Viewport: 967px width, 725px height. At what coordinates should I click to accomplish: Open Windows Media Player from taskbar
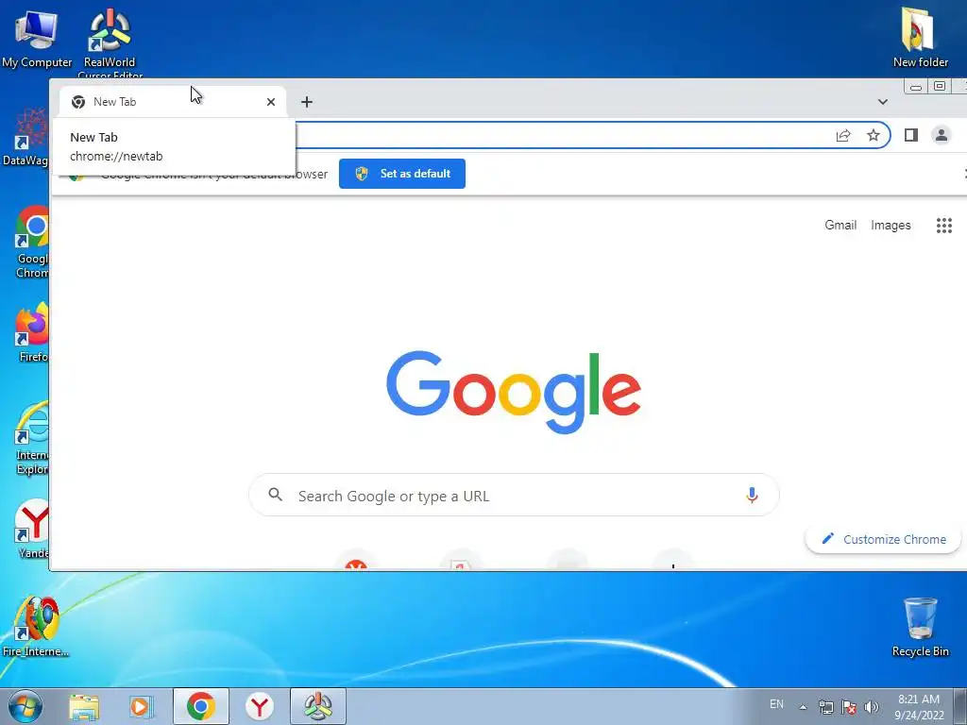click(x=141, y=707)
